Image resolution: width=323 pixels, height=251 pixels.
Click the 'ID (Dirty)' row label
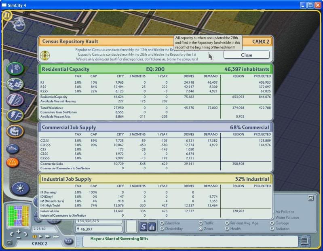[46, 197]
